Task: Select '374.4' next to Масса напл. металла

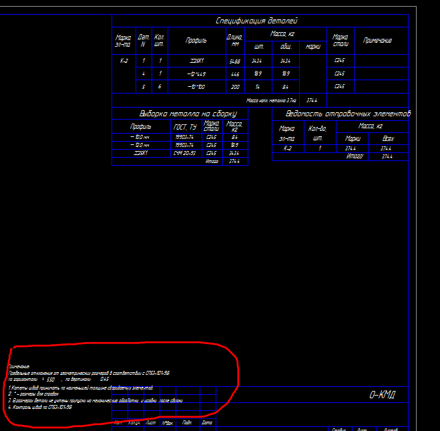Action: 312,100
